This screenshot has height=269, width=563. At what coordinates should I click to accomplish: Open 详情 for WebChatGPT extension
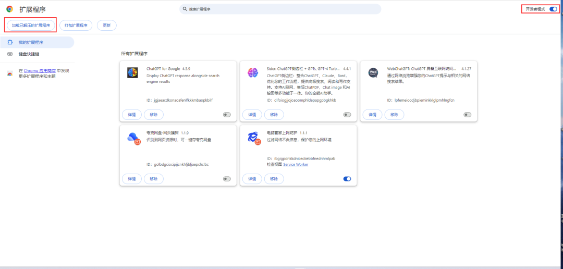(372, 115)
